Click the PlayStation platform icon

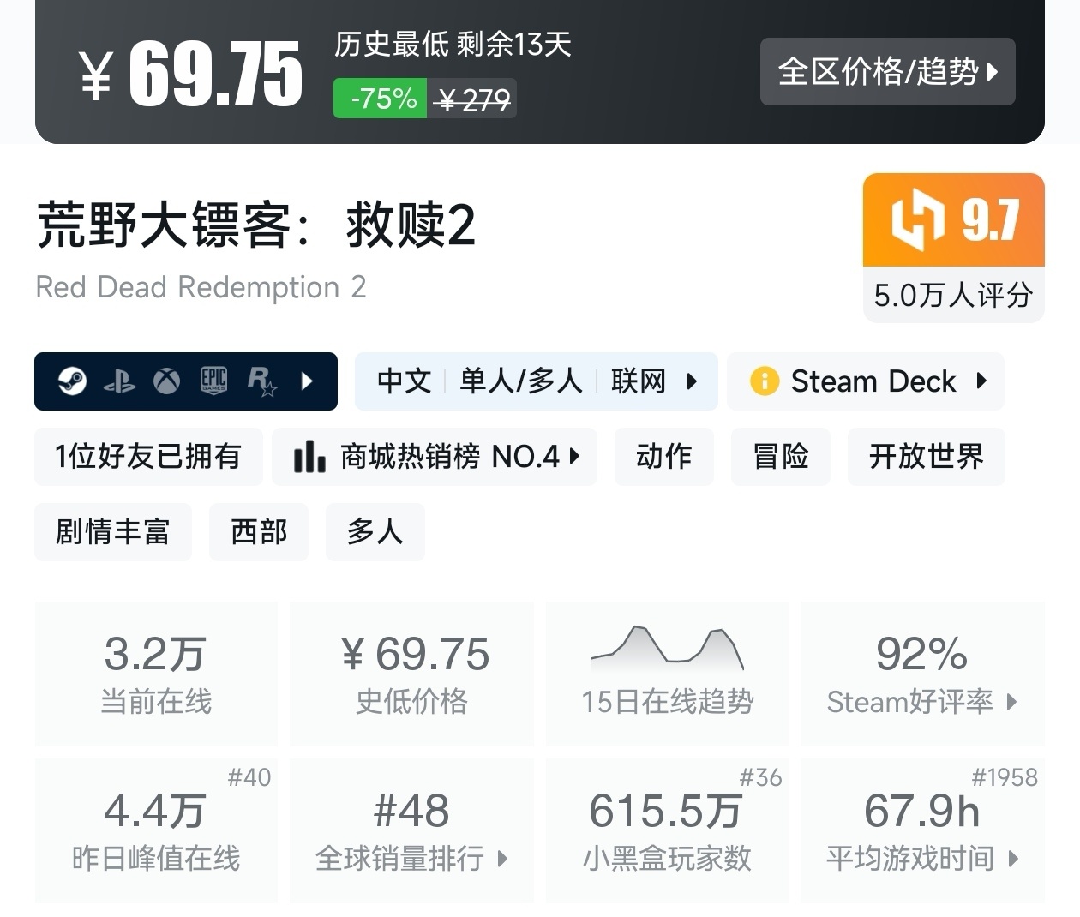tap(119, 381)
